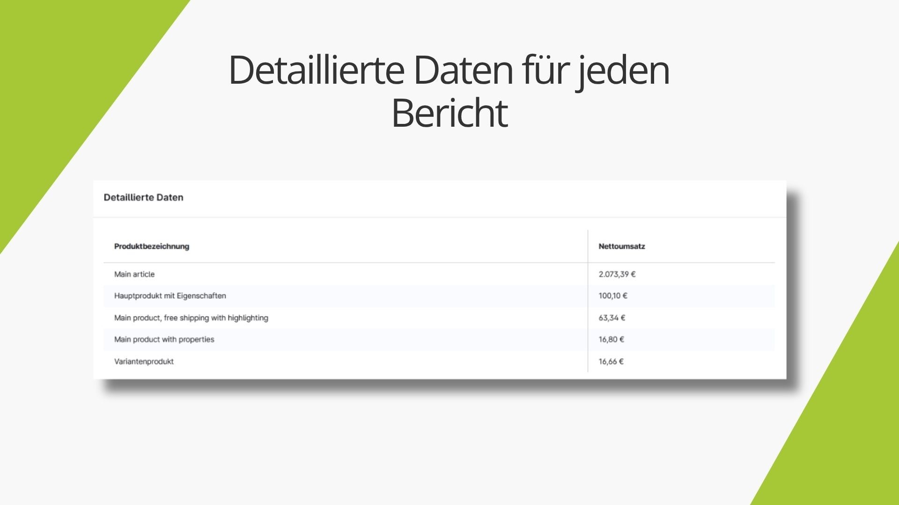Viewport: 899px width, 505px height.
Task: Click the 63,34 € revenue value
Action: tap(612, 318)
